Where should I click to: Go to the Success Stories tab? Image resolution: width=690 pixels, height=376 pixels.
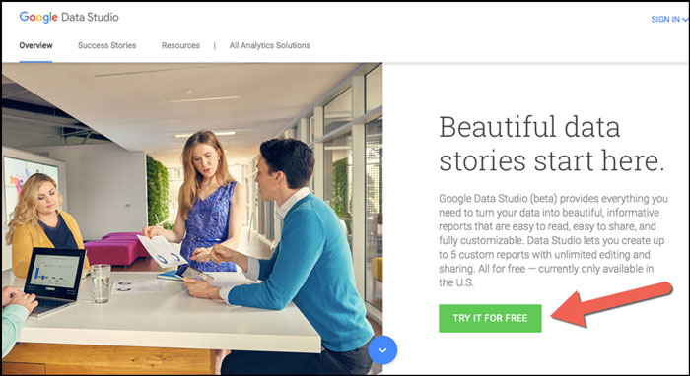(x=106, y=45)
